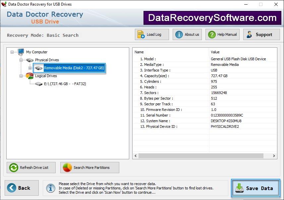
Task: Open About us dialog
Action: click(x=187, y=34)
